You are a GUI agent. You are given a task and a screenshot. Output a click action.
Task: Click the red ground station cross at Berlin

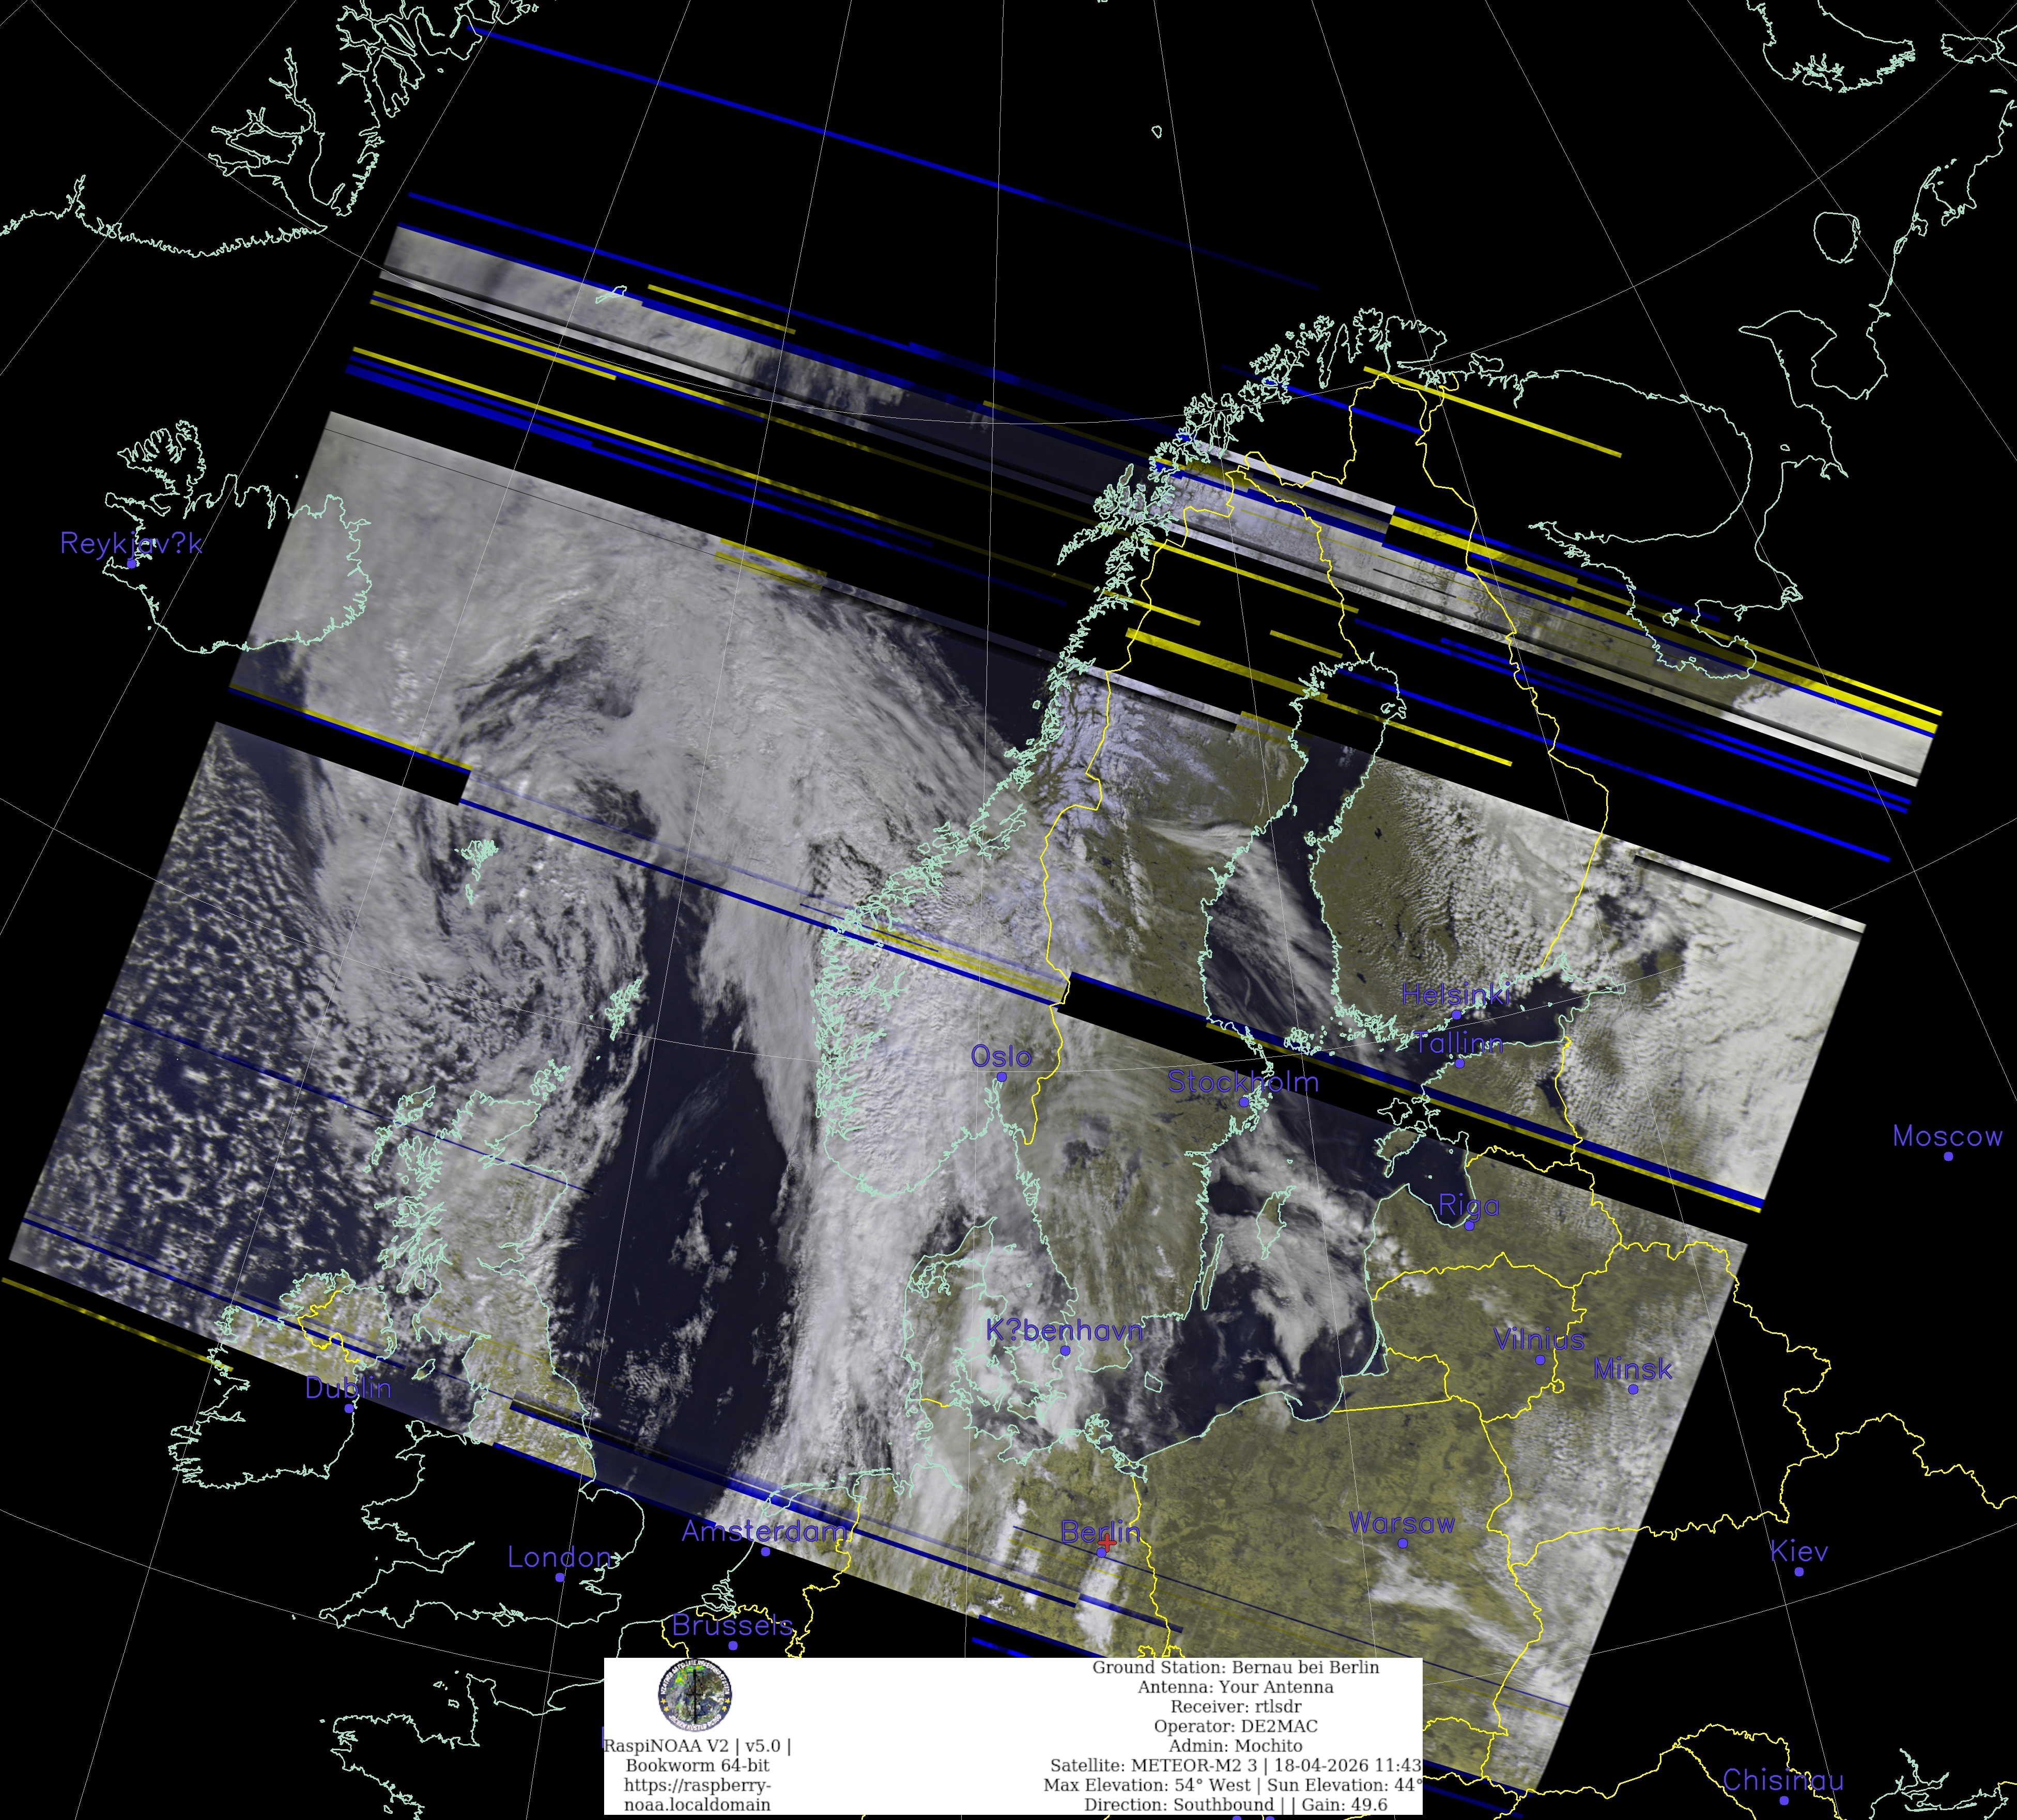(1106, 1544)
